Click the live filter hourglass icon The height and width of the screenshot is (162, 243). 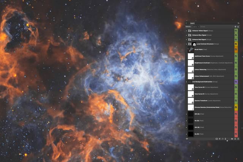[226, 139]
